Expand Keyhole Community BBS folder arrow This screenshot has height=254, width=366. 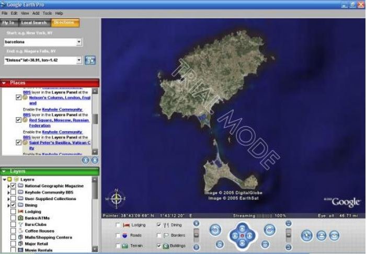[9, 193]
